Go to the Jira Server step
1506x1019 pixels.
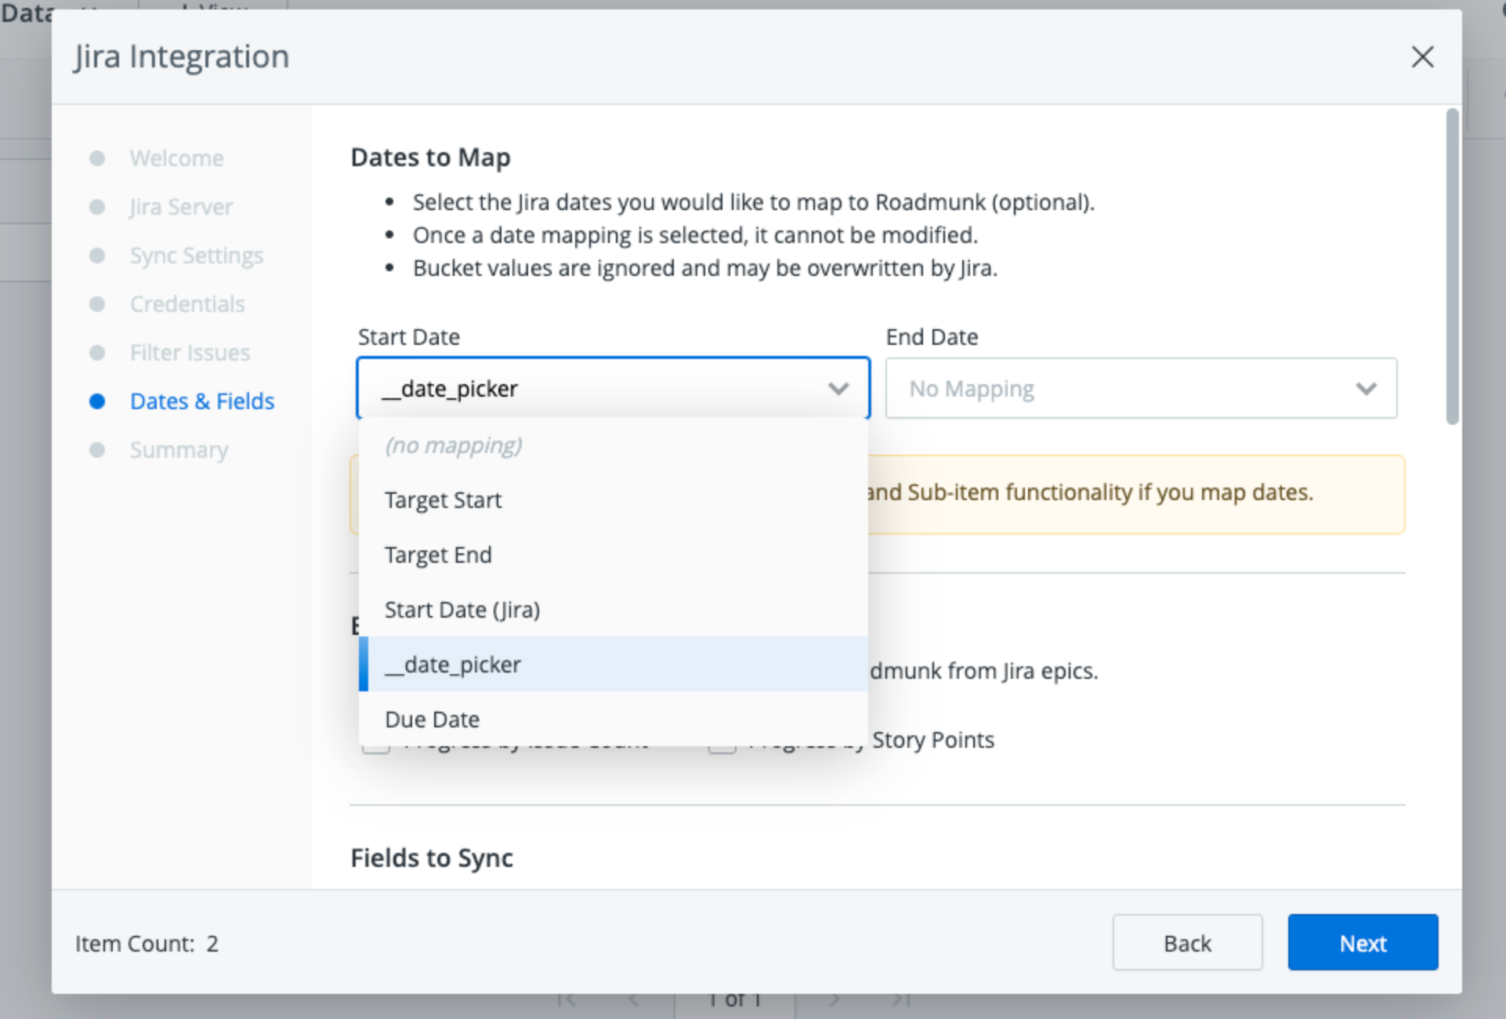pos(181,207)
